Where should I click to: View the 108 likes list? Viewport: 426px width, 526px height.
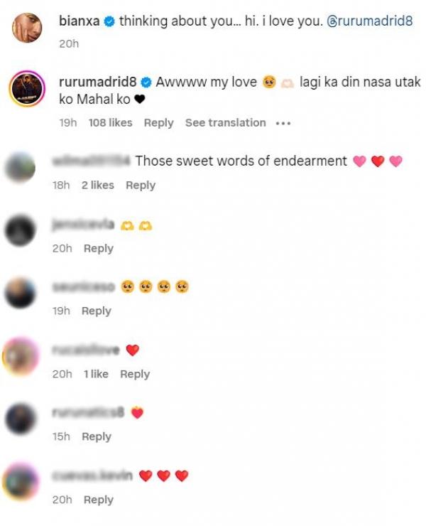point(110,123)
